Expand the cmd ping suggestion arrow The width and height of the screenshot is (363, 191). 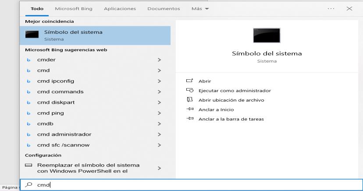point(159,113)
